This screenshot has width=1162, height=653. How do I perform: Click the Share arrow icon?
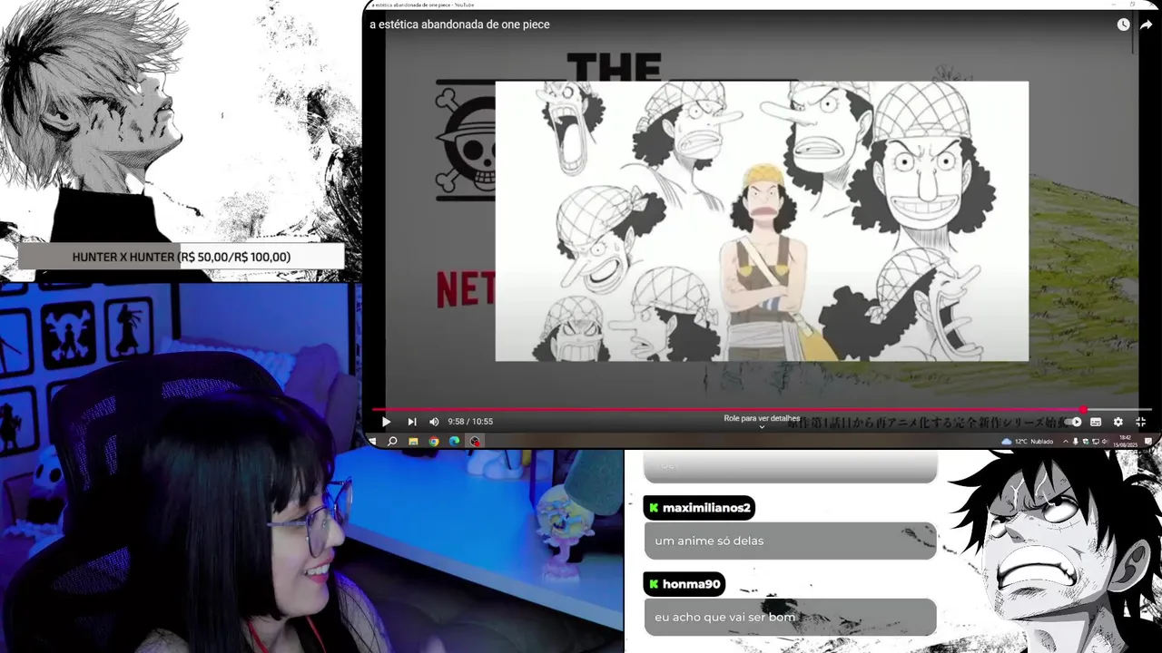(1146, 24)
